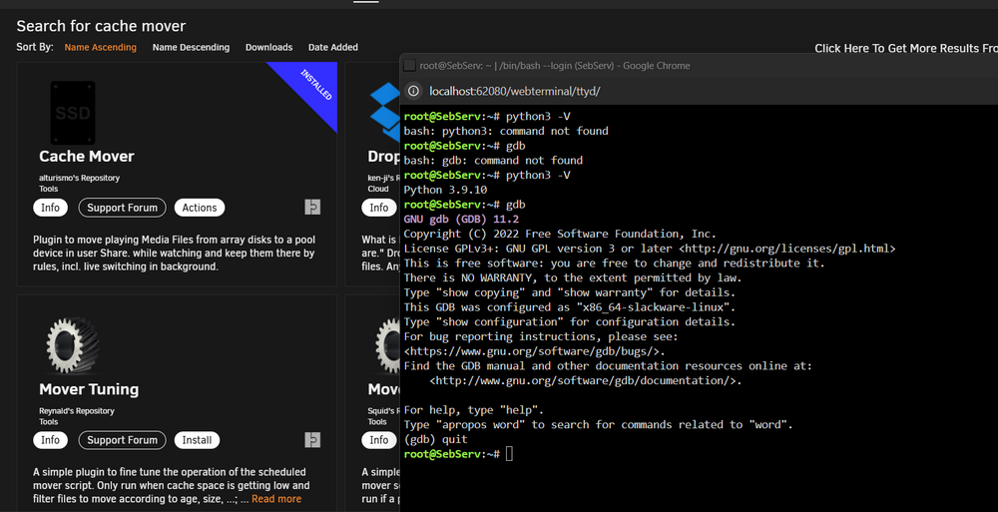Click the gear icon of second Mover plugin
The height and width of the screenshot is (512, 998).
pos(388,346)
